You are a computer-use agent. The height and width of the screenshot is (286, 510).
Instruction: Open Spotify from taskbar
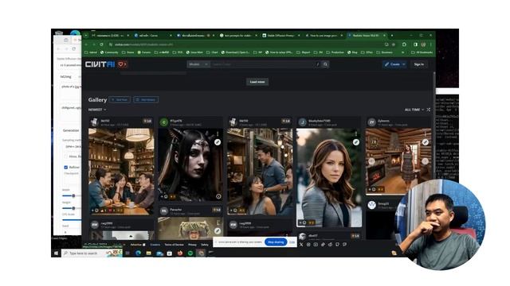tap(190, 253)
